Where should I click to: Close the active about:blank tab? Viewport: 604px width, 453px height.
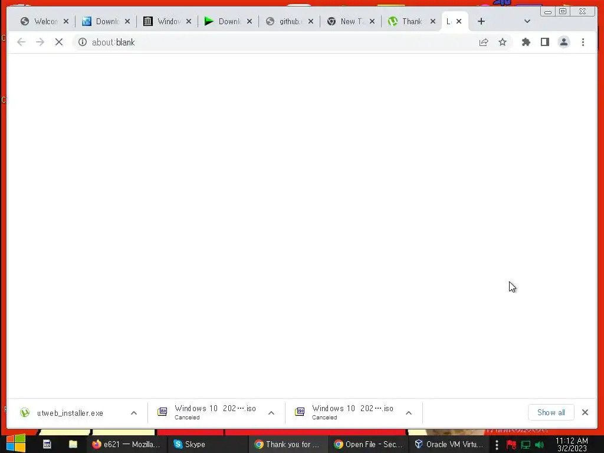pyautogui.click(x=459, y=22)
